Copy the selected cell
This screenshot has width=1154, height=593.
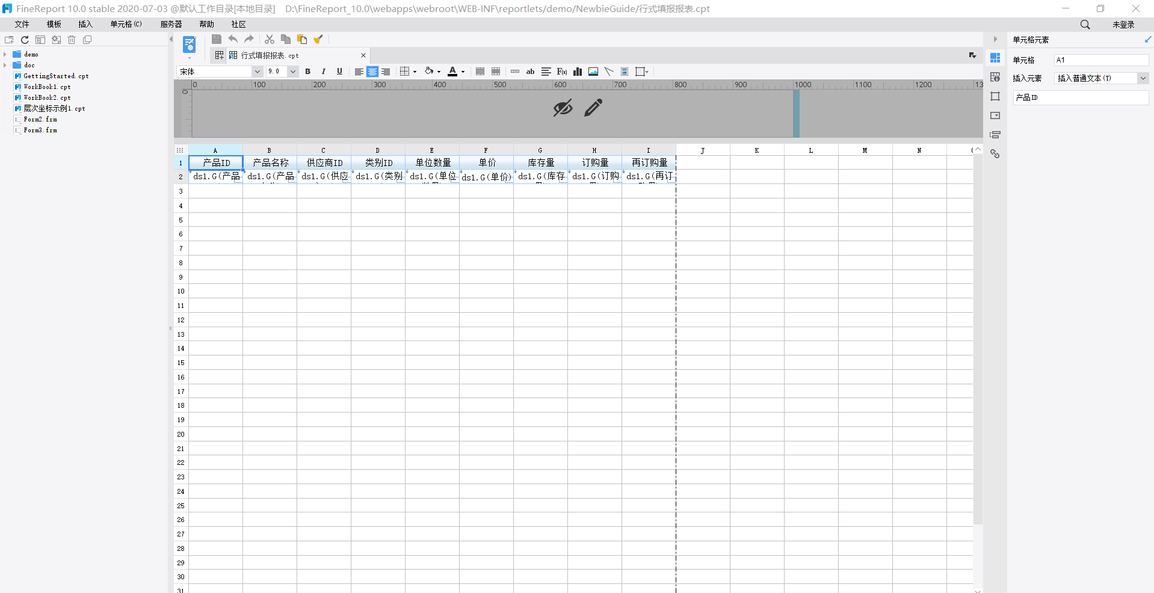pos(286,39)
